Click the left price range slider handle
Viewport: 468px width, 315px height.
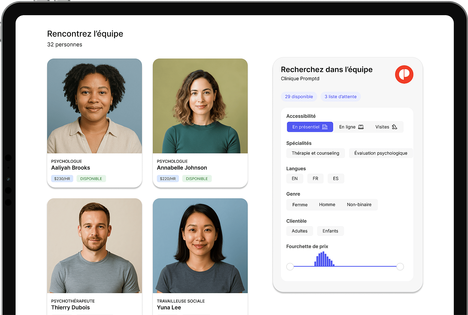click(x=290, y=267)
